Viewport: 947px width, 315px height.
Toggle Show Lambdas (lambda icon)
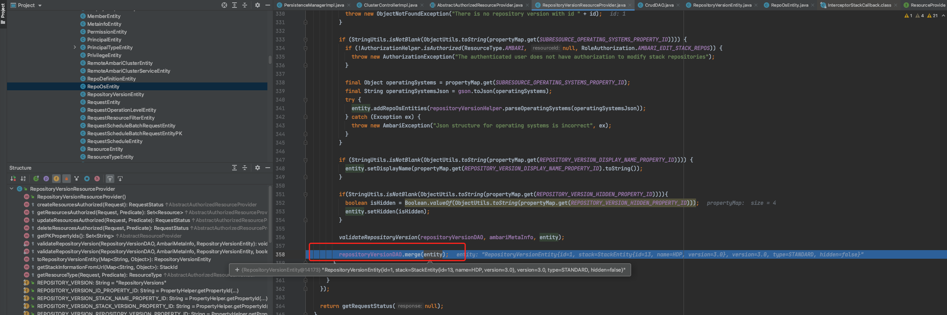[97, 179]
